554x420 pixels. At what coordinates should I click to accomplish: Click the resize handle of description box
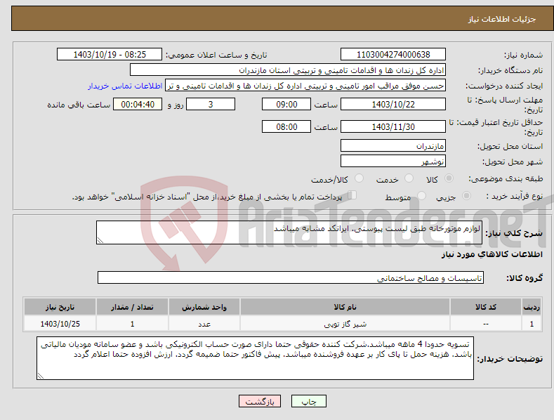pyautogui.click(x=100, y=240)
